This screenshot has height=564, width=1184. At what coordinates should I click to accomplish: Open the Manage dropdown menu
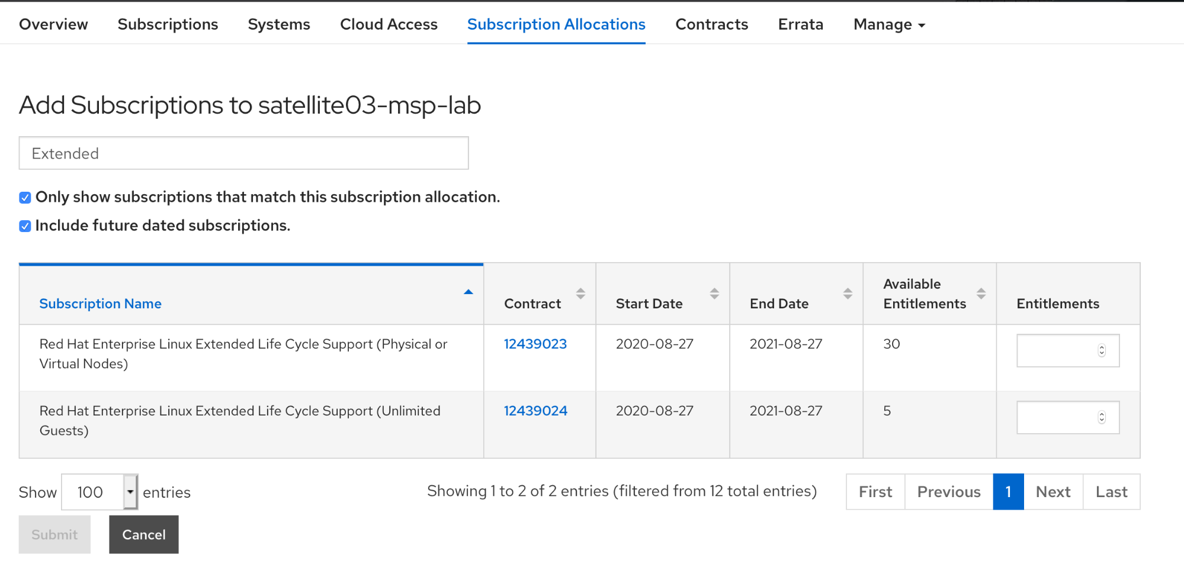888,24
